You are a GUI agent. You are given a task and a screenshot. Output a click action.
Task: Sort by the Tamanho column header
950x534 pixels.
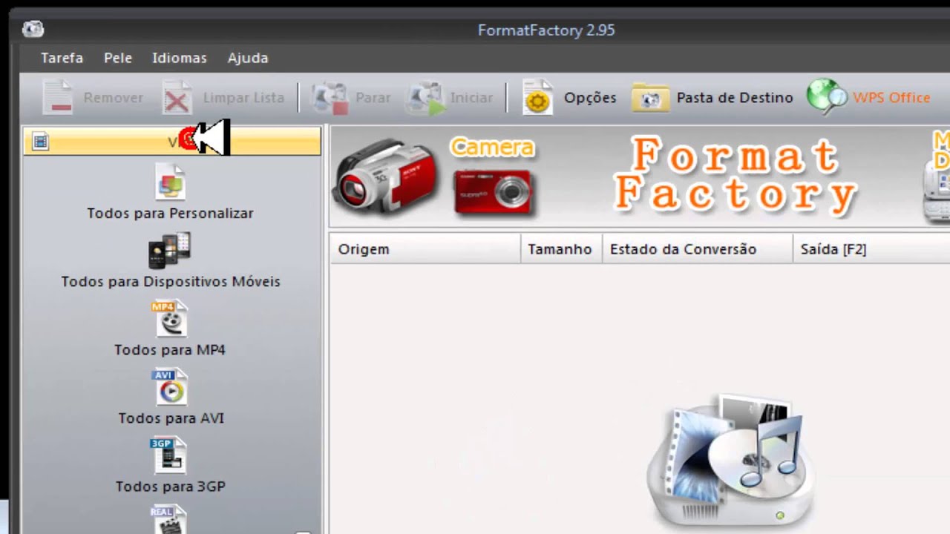click(561, 249)
